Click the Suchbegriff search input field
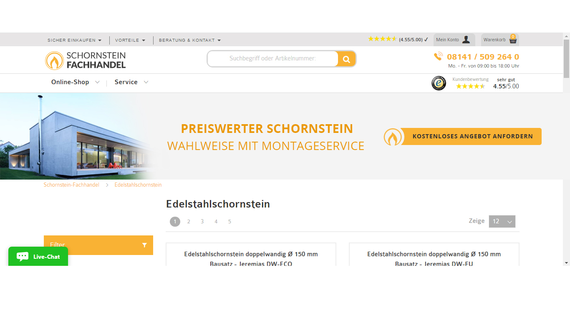Screen dimensions: 570x320 (x=273, y=58)
